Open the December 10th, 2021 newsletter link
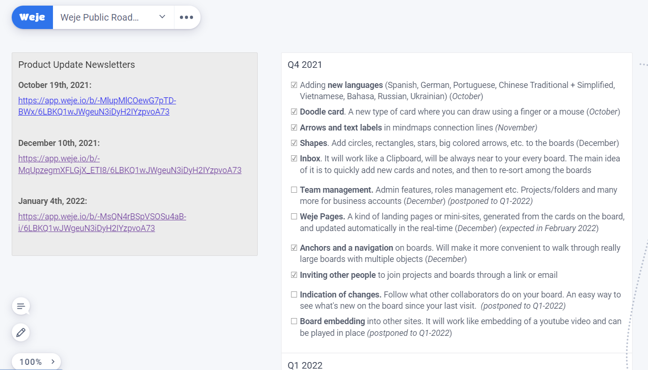The height and width of the screenshot is (370, 648). (x=130, y=164)
